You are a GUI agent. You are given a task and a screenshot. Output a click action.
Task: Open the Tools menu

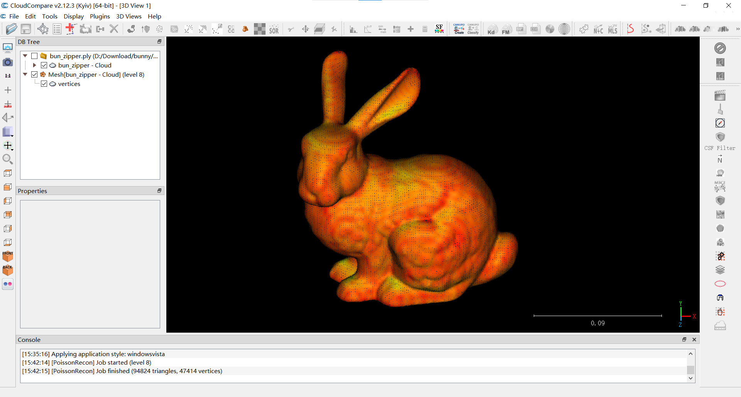[x=50, y=16]
